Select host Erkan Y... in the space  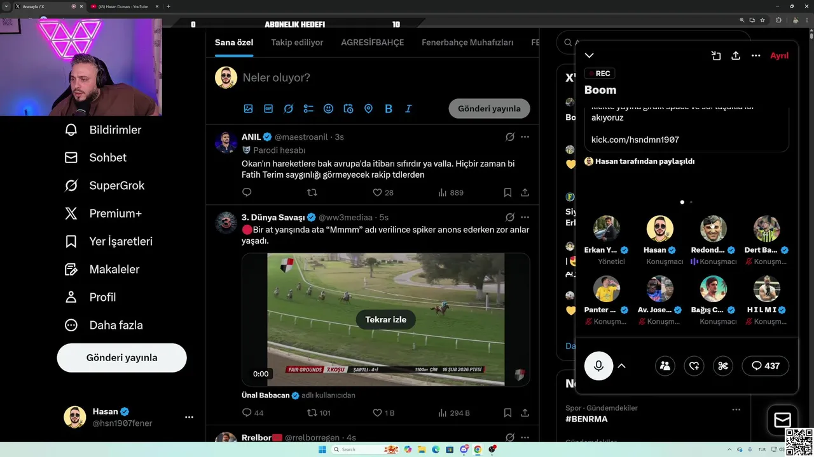(607, 241)
